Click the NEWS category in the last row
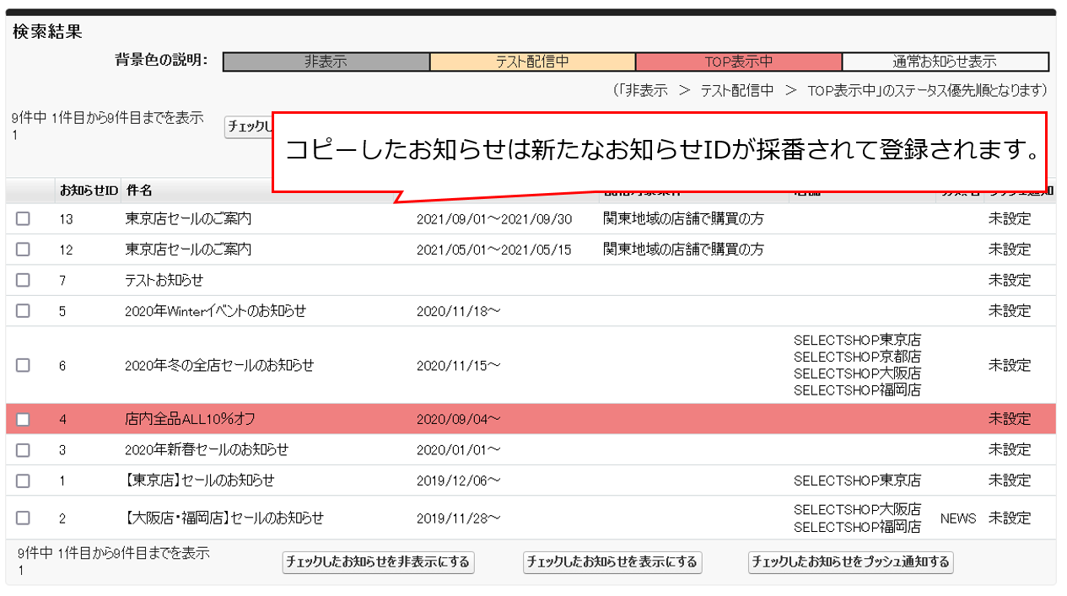Viewport: 1067px width, 596px height. (958, 518)
